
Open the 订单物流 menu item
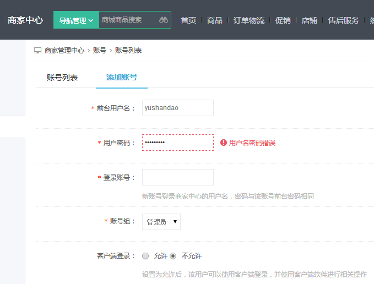(249, 20)
